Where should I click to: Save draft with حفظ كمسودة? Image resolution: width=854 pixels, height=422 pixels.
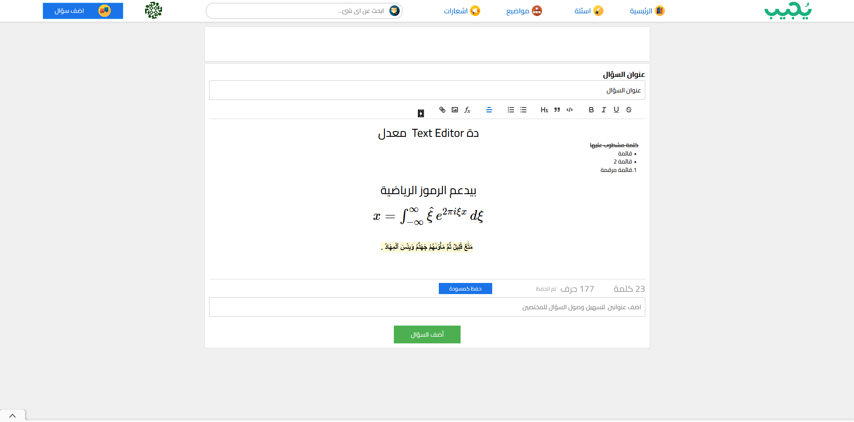tap(465, 289)
